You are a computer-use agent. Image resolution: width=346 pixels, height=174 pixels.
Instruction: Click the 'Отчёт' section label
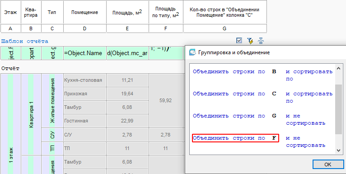tap(10, 68)
